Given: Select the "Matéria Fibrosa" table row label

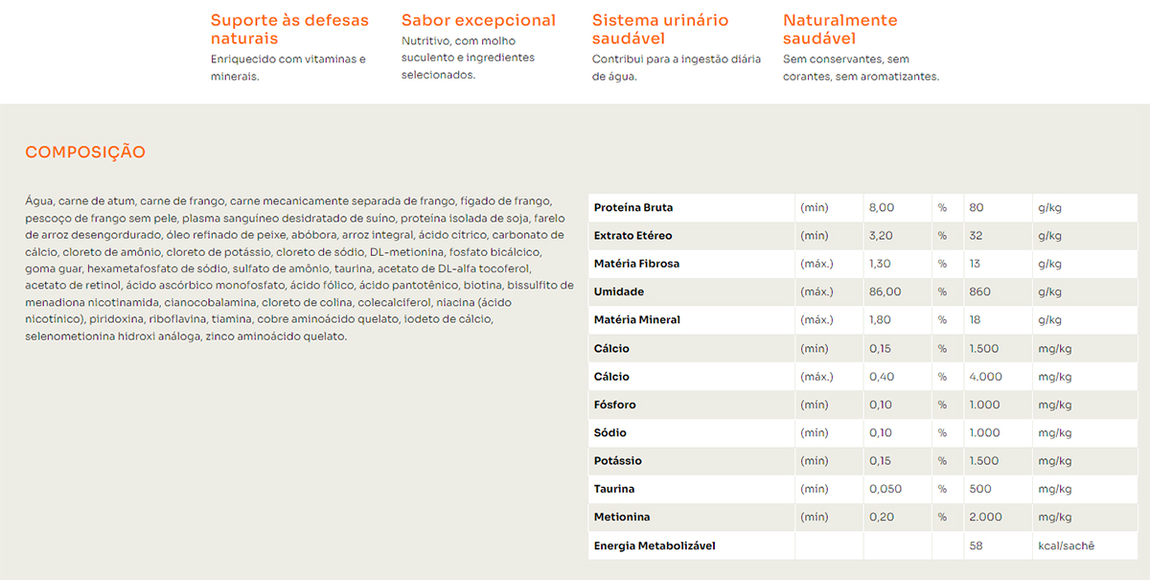Looking at the screenshot, I should [636, 264].
